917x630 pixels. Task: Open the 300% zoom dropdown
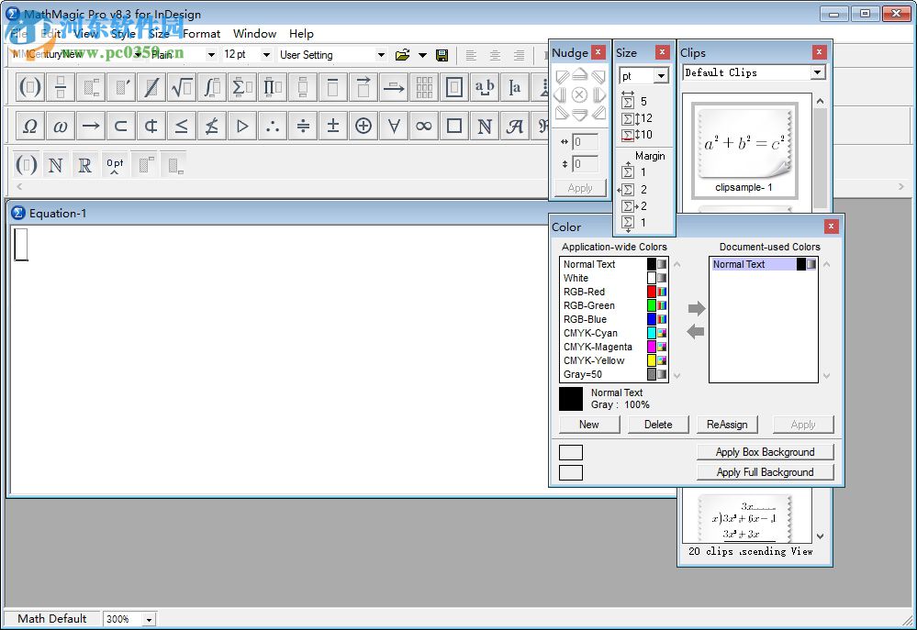(129, 618)
